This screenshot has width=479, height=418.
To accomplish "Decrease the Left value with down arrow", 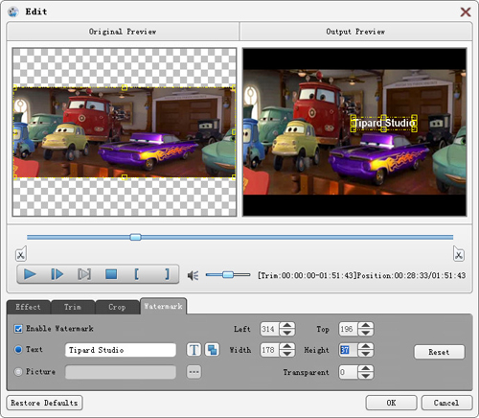I will click(x=287, y=333).
